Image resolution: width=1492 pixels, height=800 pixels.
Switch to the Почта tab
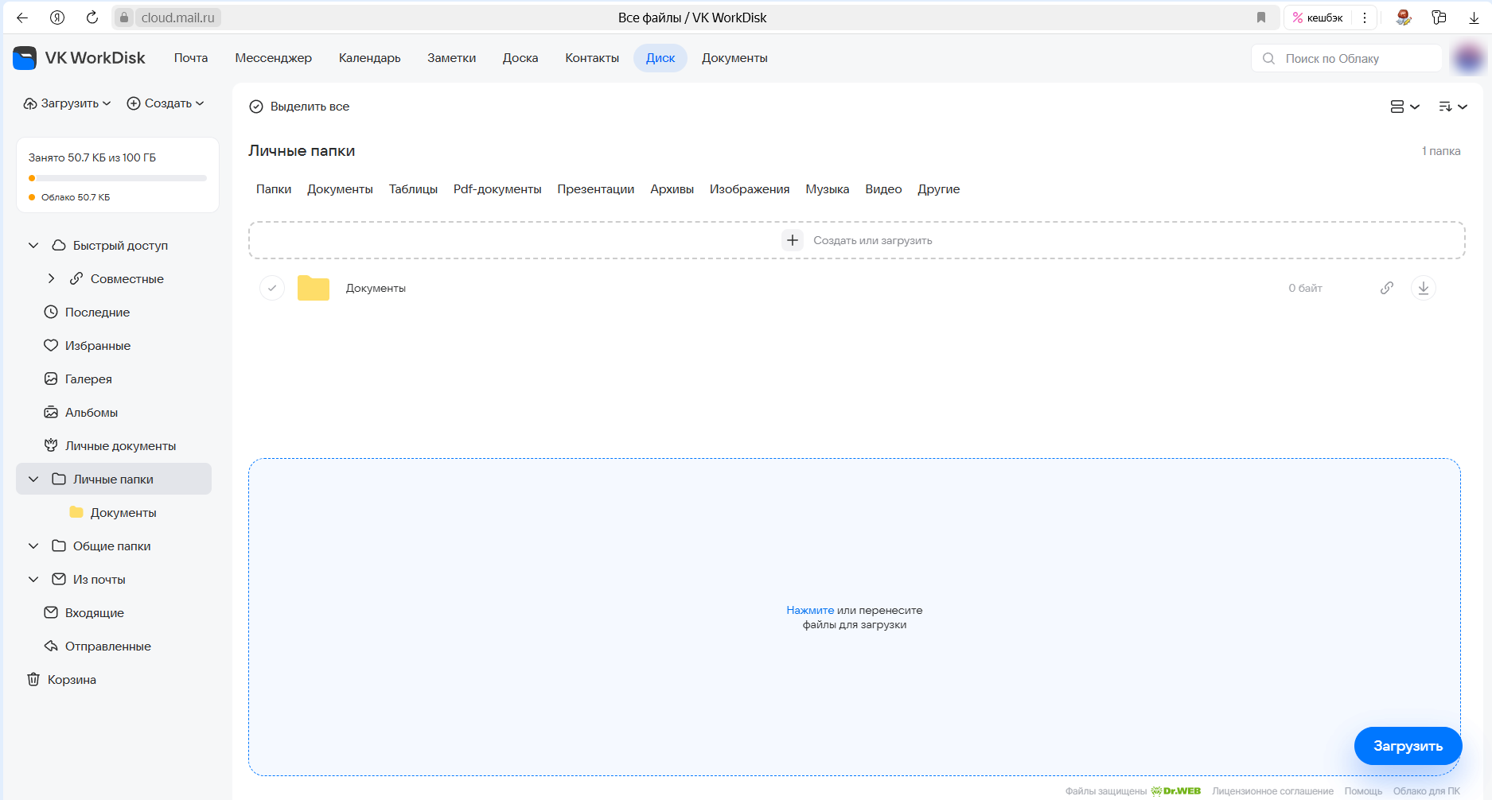pos(191,58)
